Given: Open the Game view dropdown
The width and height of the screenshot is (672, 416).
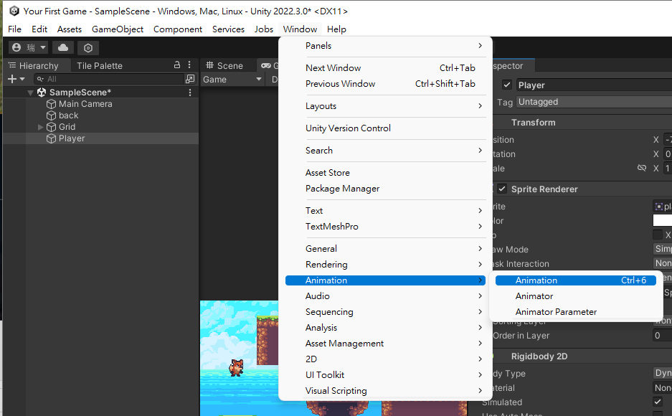Looking at the screenshot, I should click(x=232, y=80).
